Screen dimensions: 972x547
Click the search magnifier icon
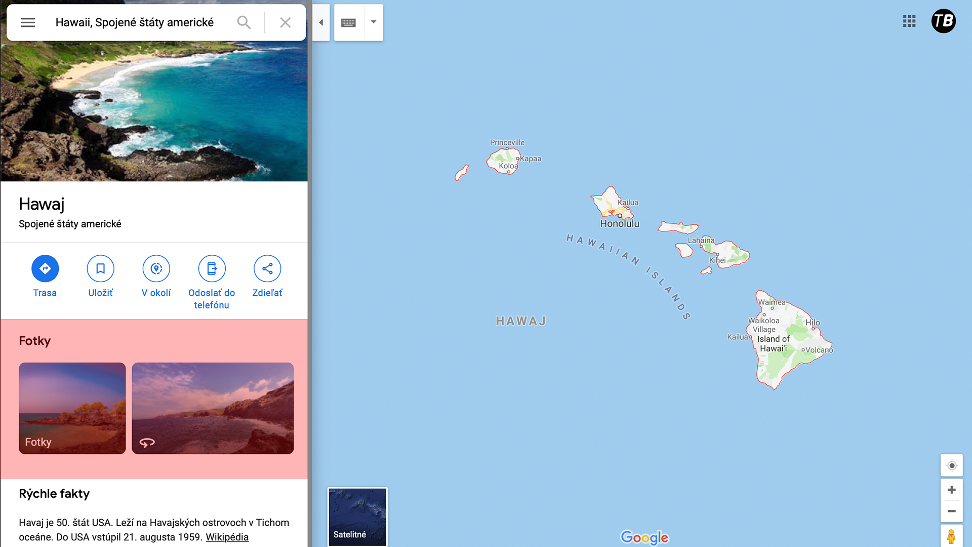point(244,22)
